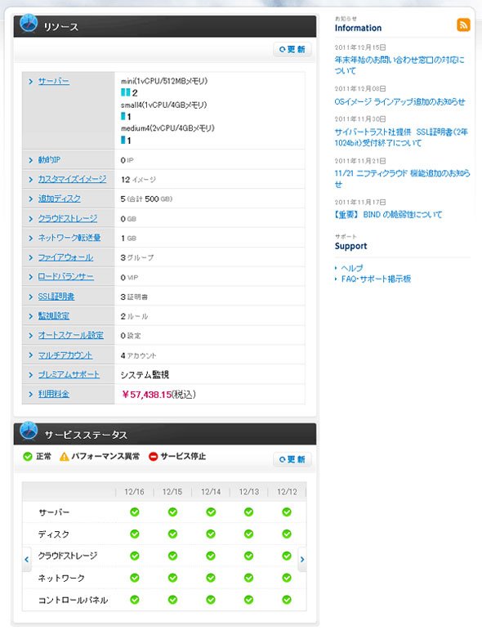Screen dimensions: 482x630
Task: Click the yellow パフォーマンス異常 warning icon
Action: [65, 457]
